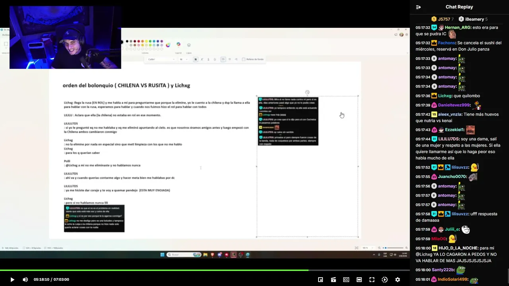Click the 'Chat Replay' header title
The width and height of the screenshot is (509, 286).
click(459, 7)
